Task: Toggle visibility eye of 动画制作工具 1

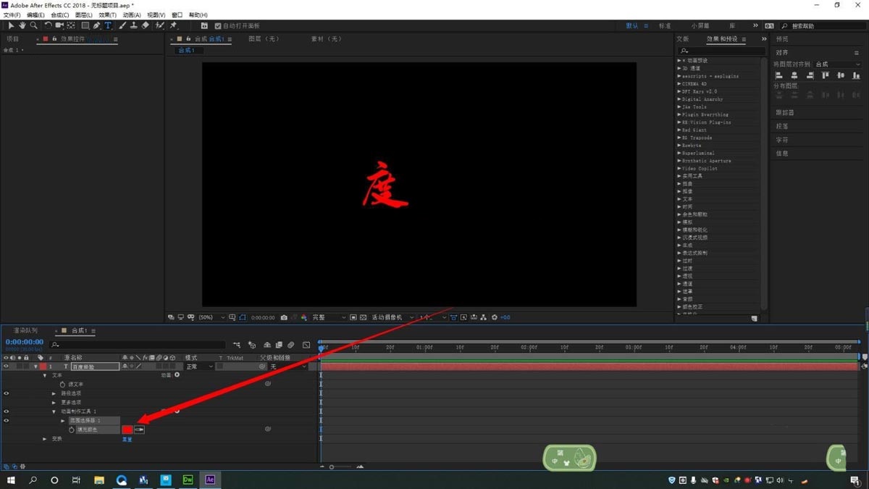Action: click(x=7, y=411)
